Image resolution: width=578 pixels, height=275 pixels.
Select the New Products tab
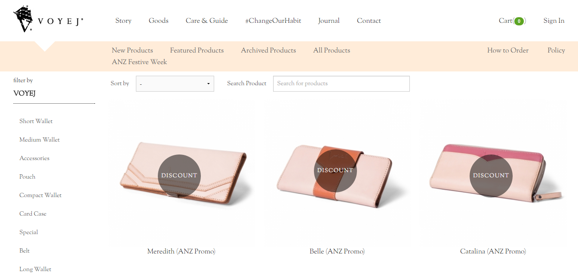pyautogui.click(x=132, y=50)
